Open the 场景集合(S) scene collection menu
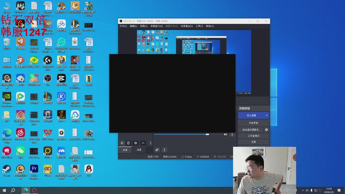This screenshot has width=345, height=194. click(x=187, y=26)
